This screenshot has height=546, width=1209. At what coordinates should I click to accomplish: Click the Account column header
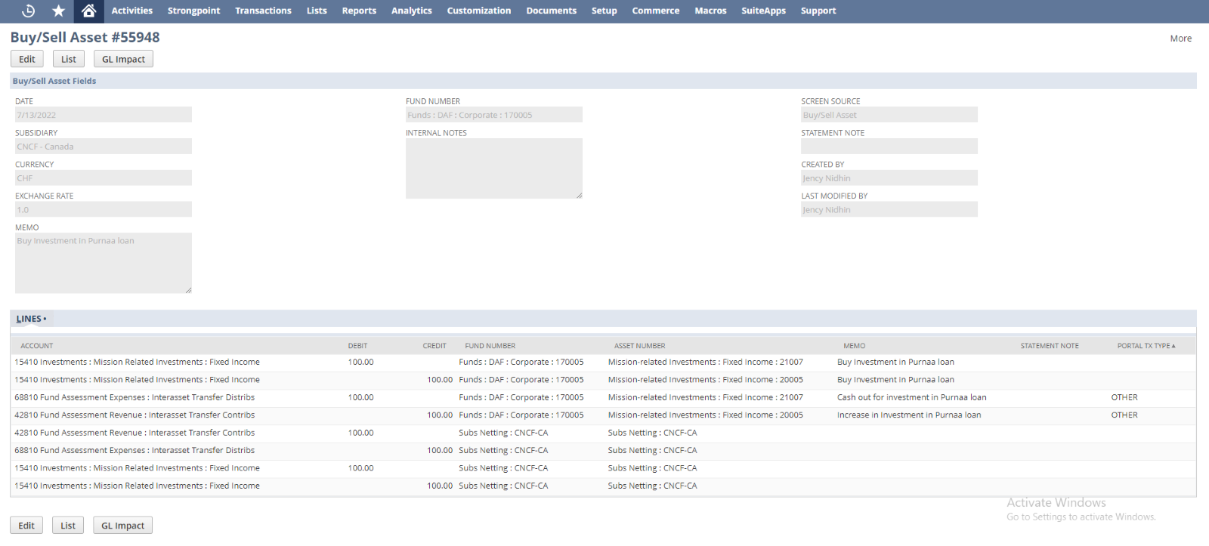37,346
